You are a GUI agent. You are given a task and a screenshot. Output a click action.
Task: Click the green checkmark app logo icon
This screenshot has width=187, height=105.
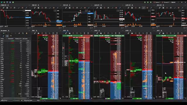(x=1, y=2)
